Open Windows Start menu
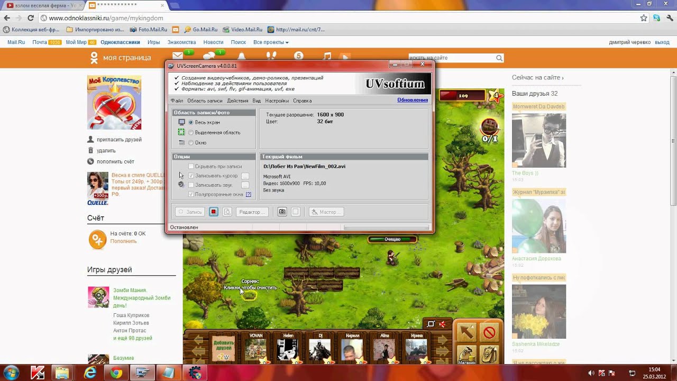677x381 pixels. 11,373
